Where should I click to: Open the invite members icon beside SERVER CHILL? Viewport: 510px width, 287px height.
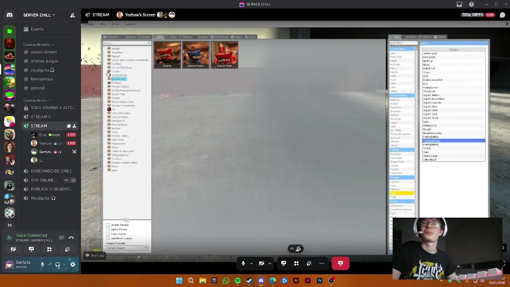pyautogui.click(x=73, y=15)
